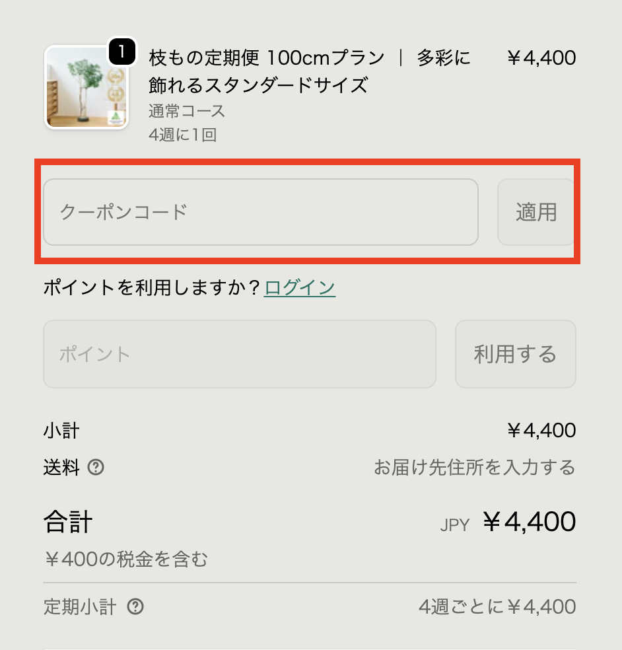This screenshot has height=650, width=622.
Task: Click the 小計 subtotal label
Action: click(61, 431)
